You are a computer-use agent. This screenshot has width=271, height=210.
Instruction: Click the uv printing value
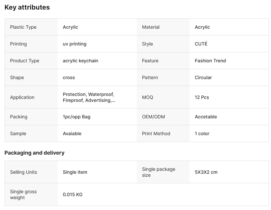pos(75,44)
